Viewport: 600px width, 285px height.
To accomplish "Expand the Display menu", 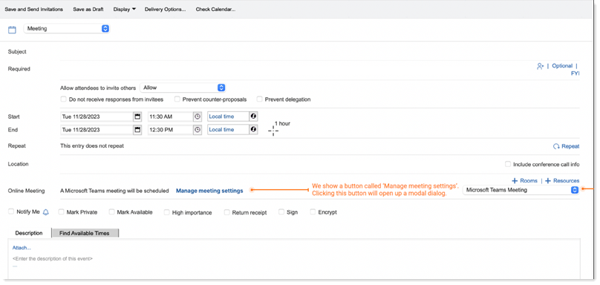I will point(124,9).
